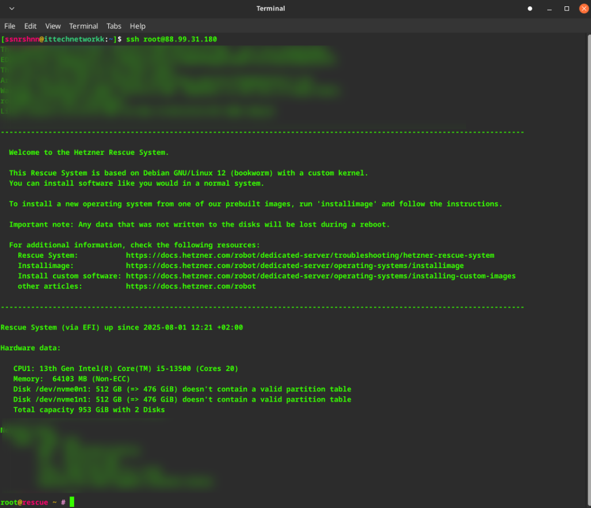Click the Terminal window title text
Screen dimensions: 591x508
(270, 9)
